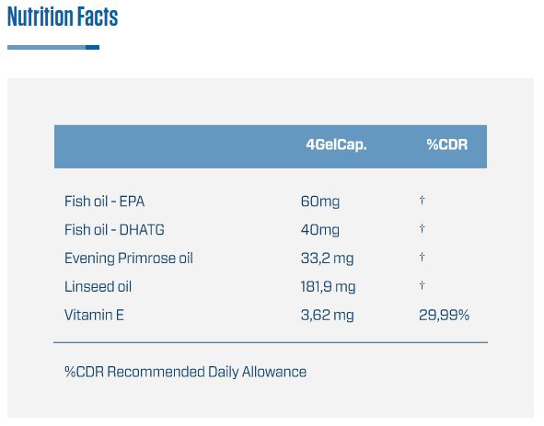Click the Vitamin E label
Viewport: 544px width, 426px height.
click(94, 315)
